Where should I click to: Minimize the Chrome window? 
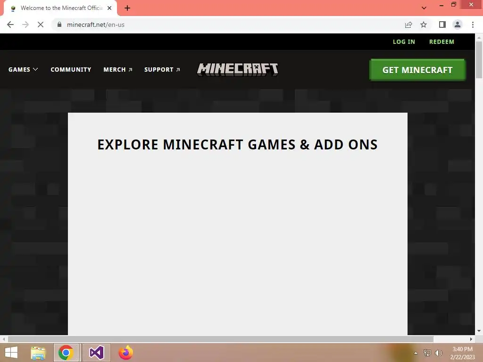[441, 5]
